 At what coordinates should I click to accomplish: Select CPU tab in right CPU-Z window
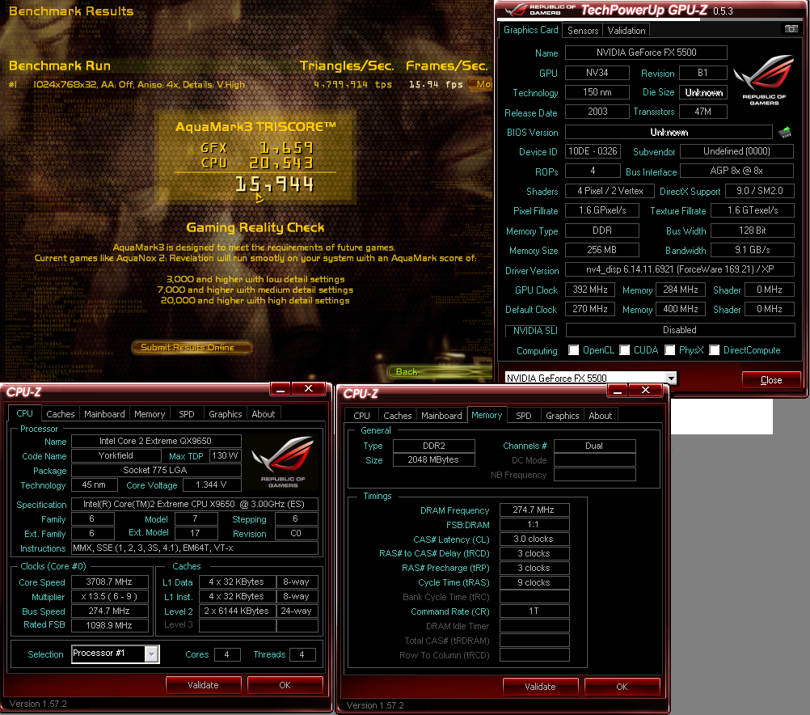[x=361, y=416]
